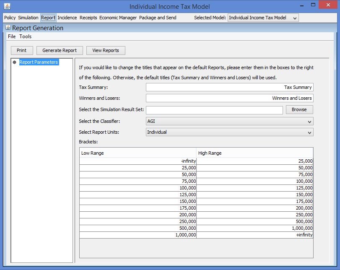The image size is (340, 270).
Task: Click the Java icon in the title bar
Action: 7,6
